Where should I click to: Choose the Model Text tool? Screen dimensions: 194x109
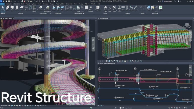tap(105, 9)
